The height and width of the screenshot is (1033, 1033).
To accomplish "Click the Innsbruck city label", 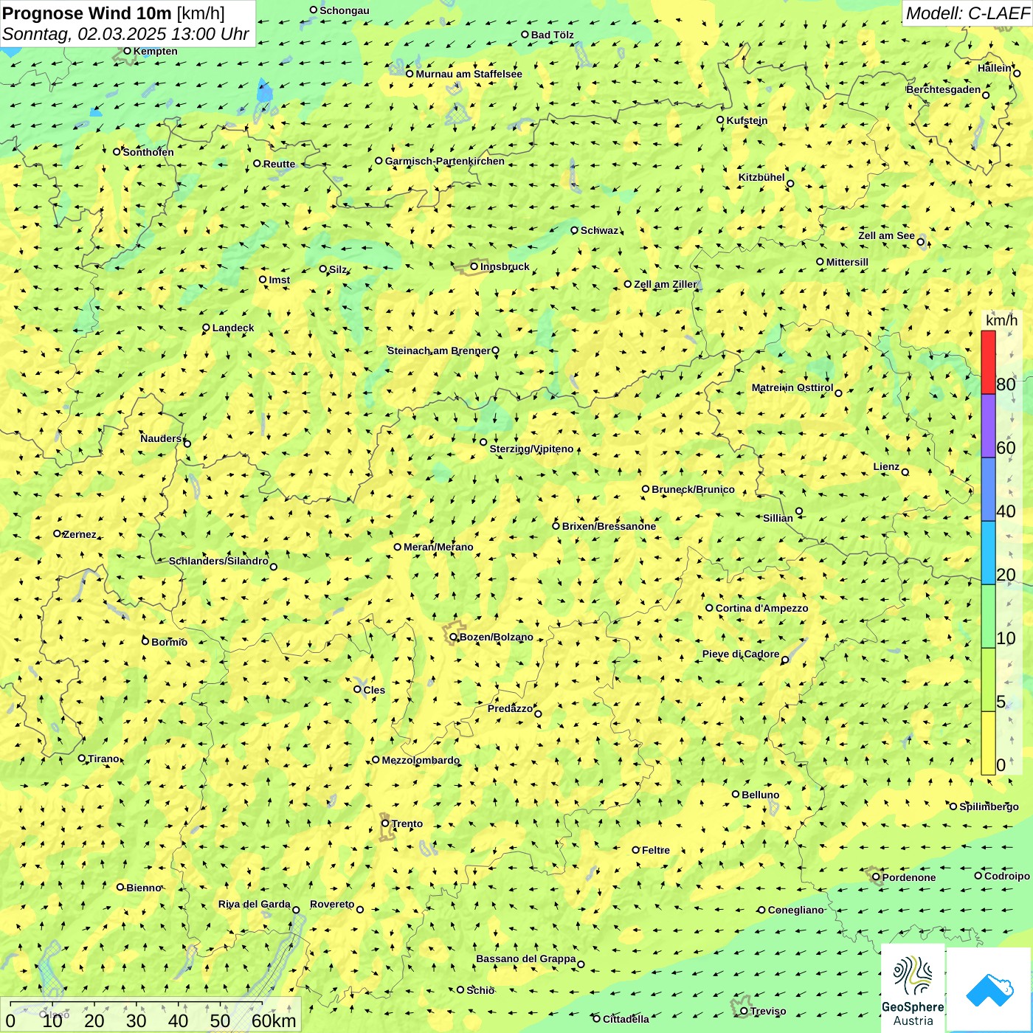I will [x=505, y=266].
